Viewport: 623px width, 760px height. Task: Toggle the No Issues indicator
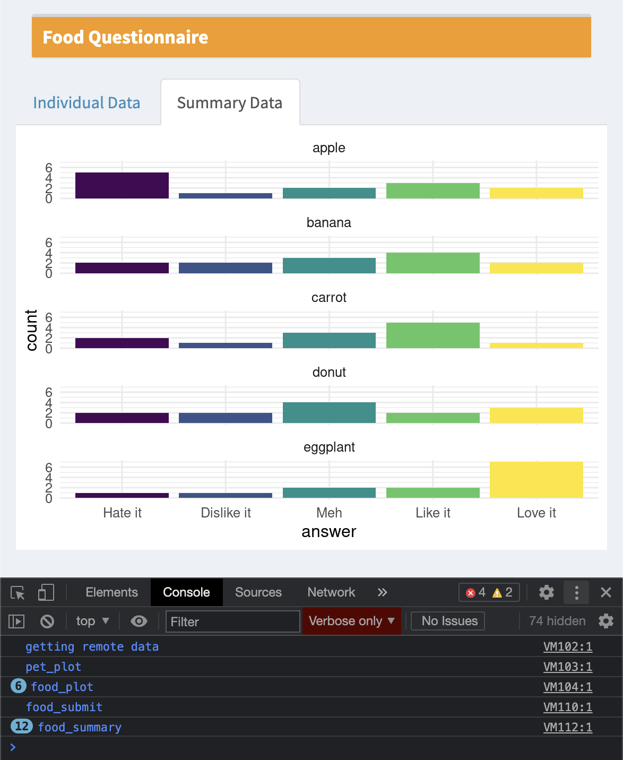pyautogui.click(x=447, y=621)
